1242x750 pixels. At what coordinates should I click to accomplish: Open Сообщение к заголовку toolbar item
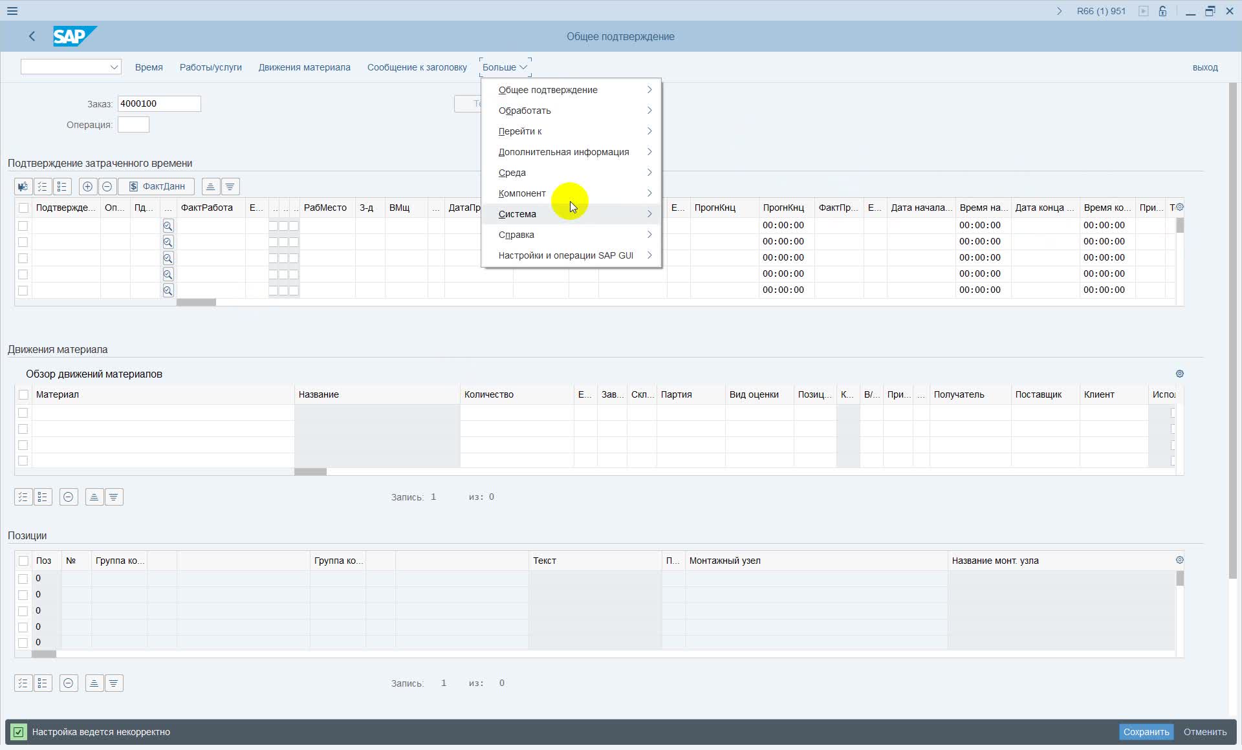click(417, 67)
